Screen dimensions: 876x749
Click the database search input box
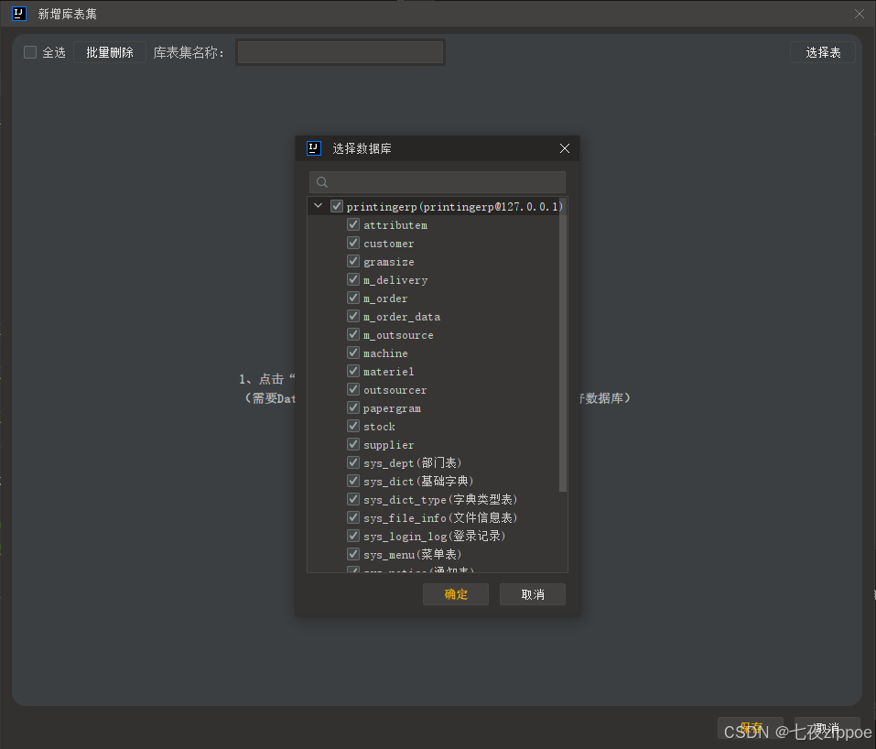point(438,182)
